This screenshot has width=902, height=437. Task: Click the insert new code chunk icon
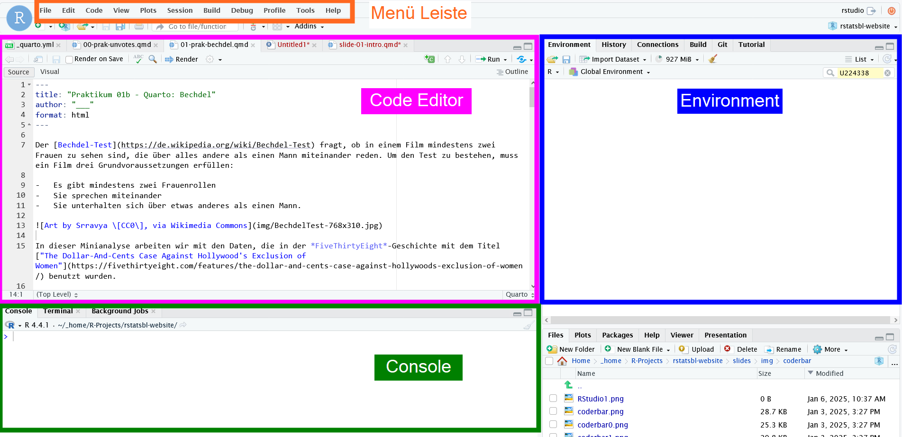pos(429,59)
